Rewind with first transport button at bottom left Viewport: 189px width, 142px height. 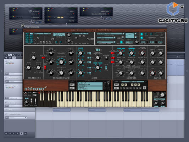coord(6,133)
